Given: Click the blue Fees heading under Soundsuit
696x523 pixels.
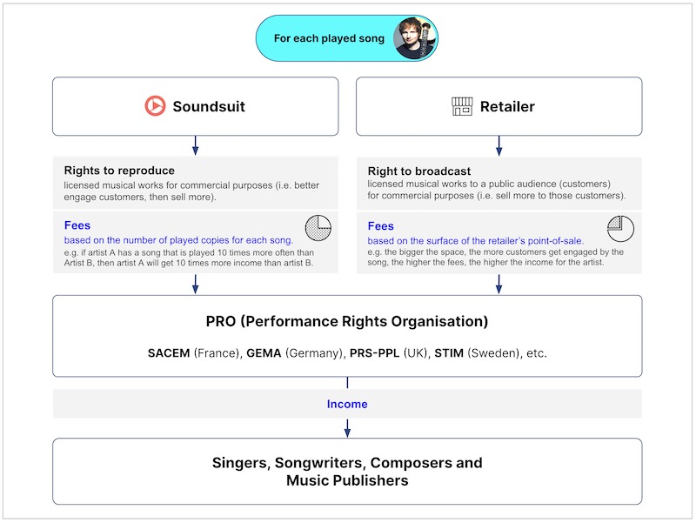Looking at the screenshot, I should (x=77, y=225).
